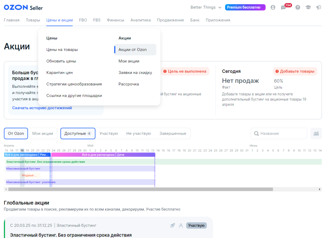Select Акции от Ozon menu entry
The image size is (326, 238).
135,50
